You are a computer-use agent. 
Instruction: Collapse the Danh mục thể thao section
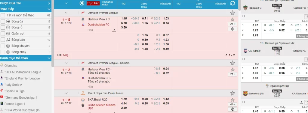tap(49, 58)
